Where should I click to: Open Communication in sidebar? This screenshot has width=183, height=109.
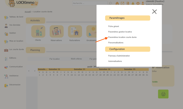[14, 67]
